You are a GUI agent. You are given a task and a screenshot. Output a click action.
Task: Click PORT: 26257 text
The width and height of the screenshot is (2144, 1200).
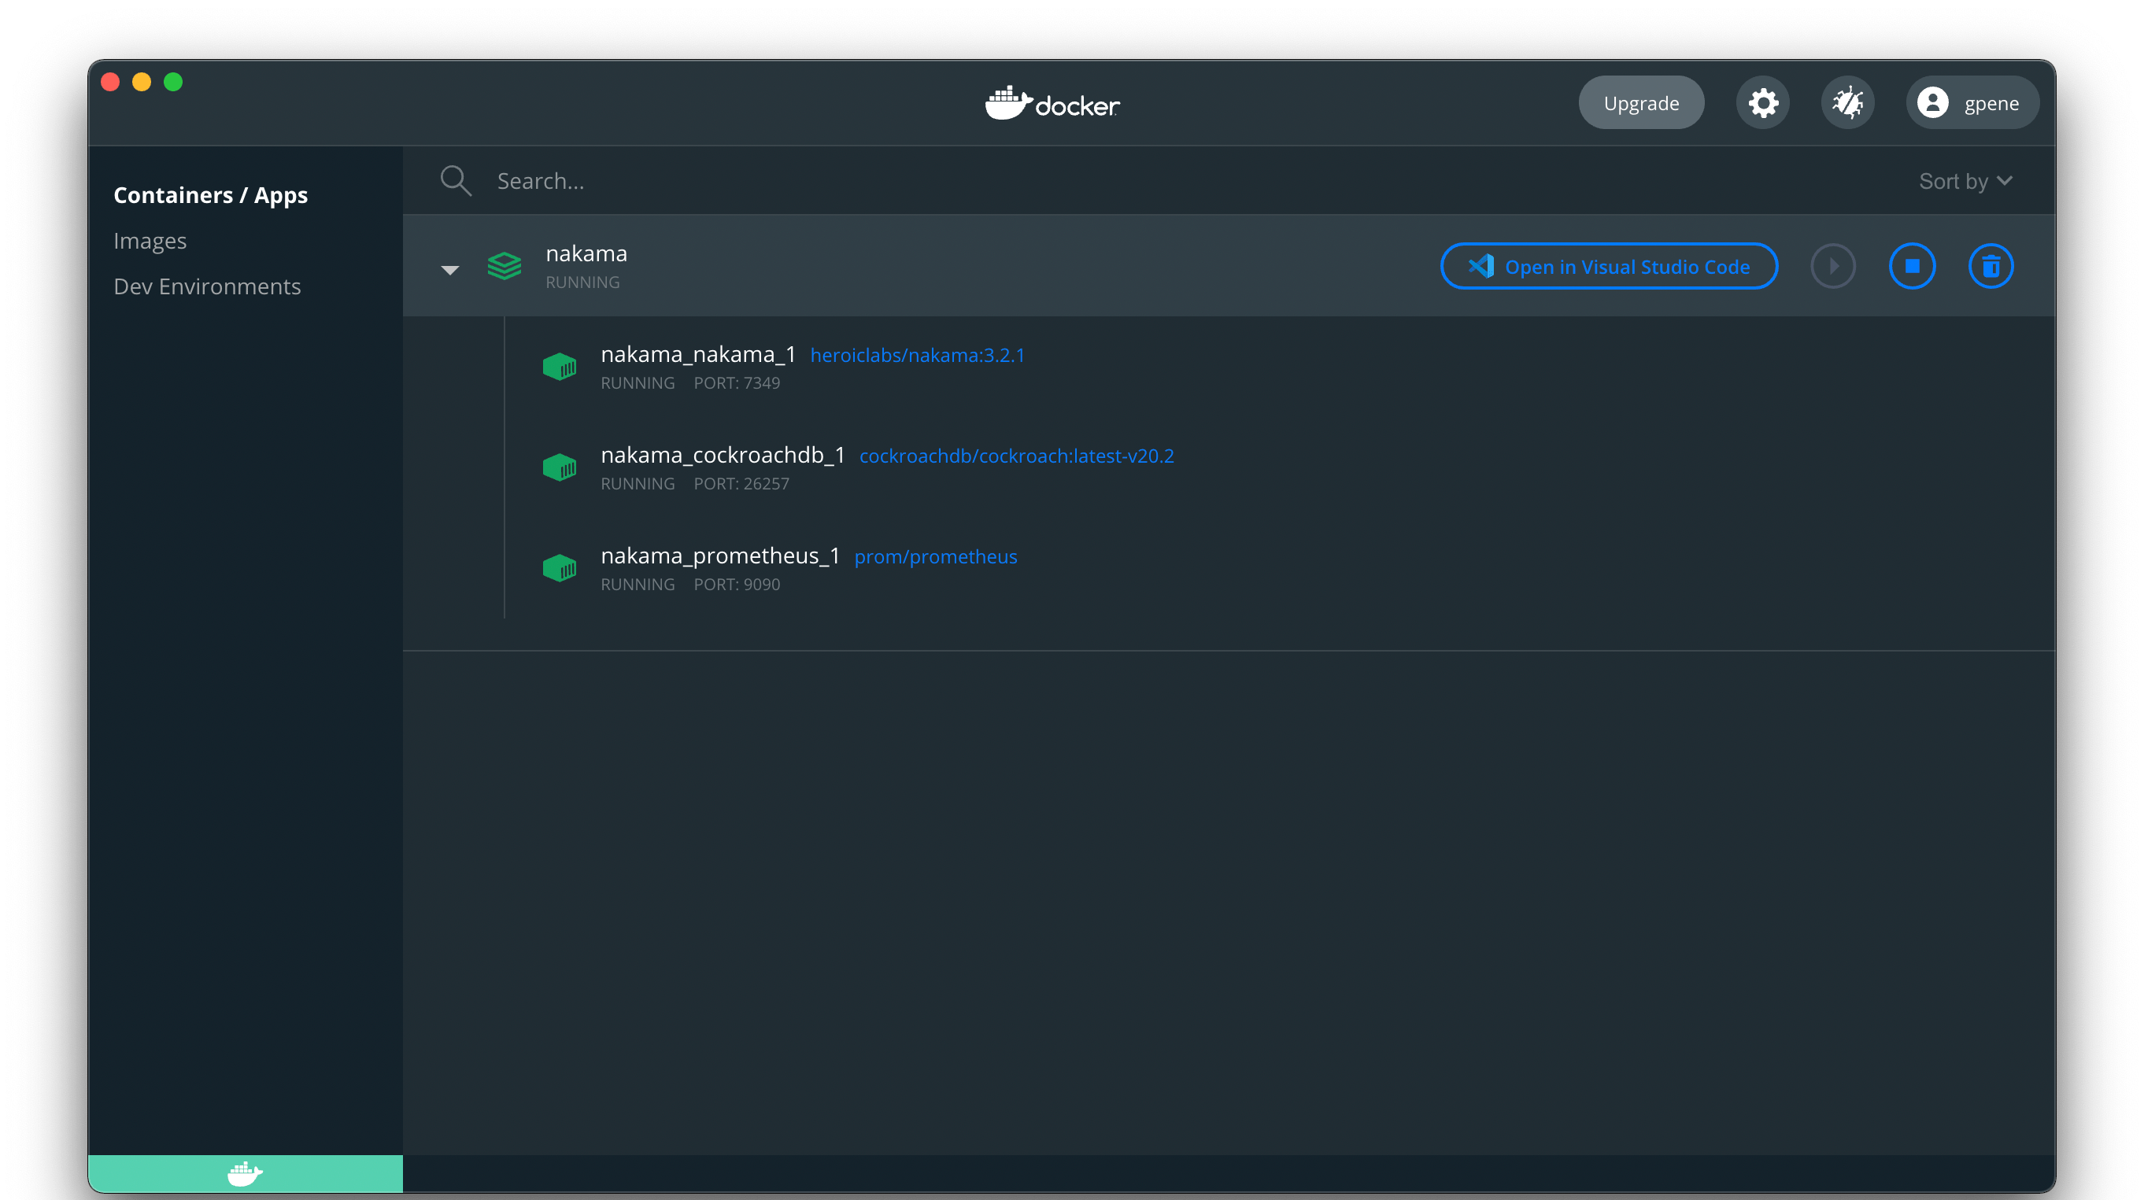[741, 483]
